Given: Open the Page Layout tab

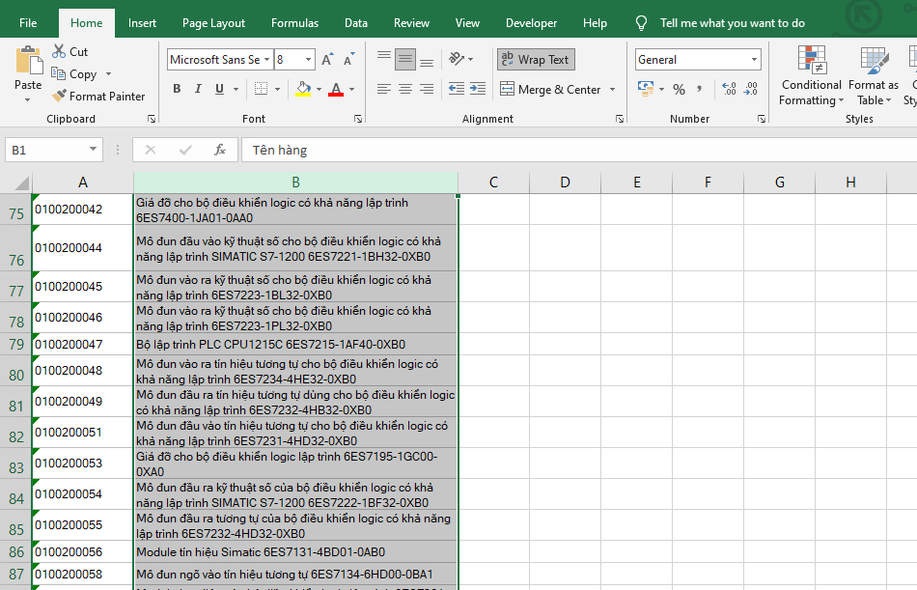Looking at the screenshot, I should click(x=213, y=23).
